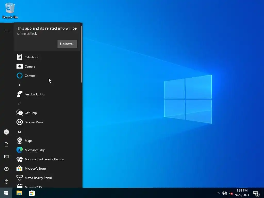Image resolution: width=264 pixels, height=198 pixels.
Task: Click the 'Feedback Hub' app name
Action: tap(35, 94)
